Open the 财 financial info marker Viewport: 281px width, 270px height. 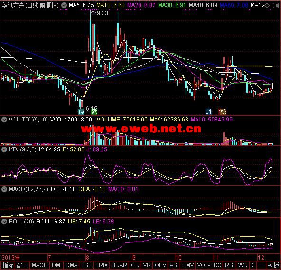(x=208, y=112)
